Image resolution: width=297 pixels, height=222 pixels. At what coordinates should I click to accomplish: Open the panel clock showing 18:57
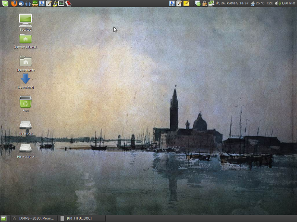[x=232, y=3]
